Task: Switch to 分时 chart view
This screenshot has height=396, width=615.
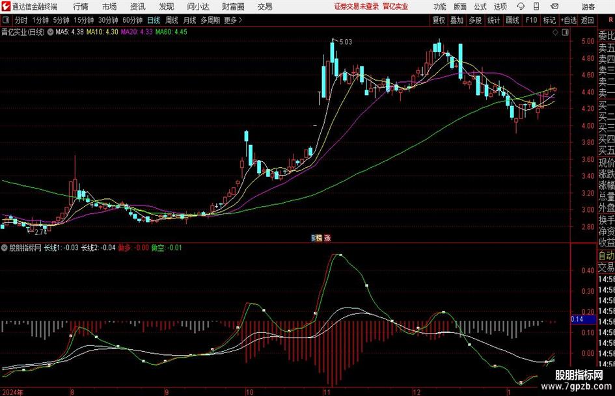Action: (21, 20)
